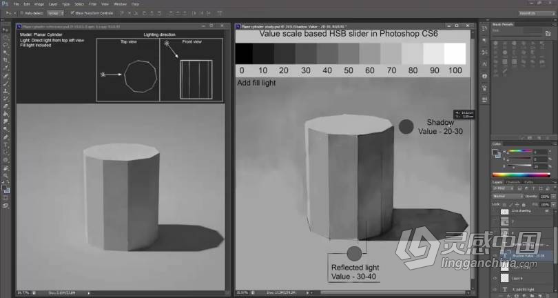This screenshot has height=298, width=558.
Task: Lock transparent pixels for the layer
Action: pos(504,205)
